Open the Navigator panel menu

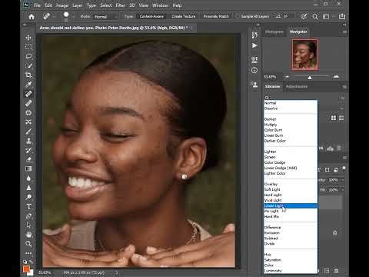click(344, 32)
